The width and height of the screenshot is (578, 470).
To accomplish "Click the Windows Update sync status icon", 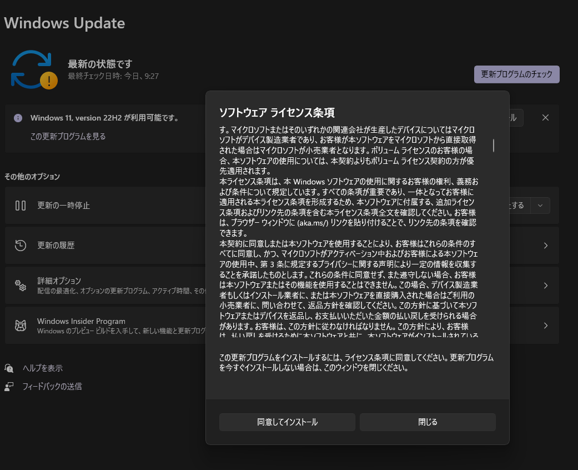I will pos(34,70).
